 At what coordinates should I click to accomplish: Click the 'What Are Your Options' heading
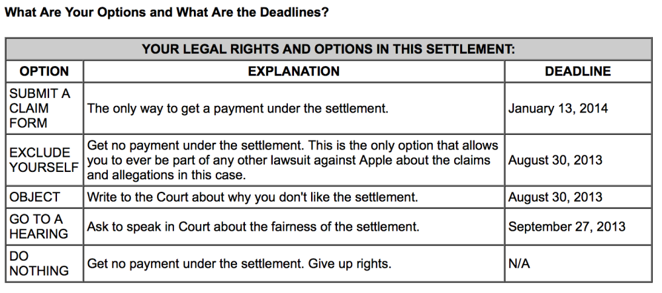[x=167, y=13]
